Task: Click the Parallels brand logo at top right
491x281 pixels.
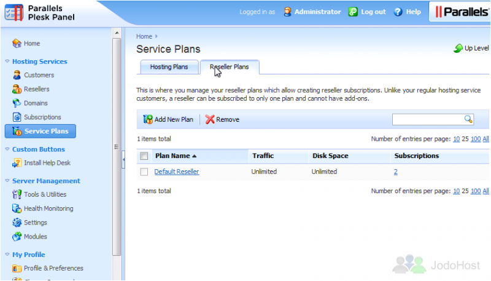Action: (462, 12)
